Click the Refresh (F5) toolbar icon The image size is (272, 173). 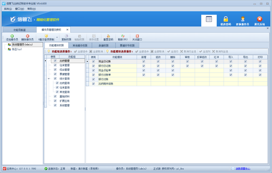pos(123,36)
